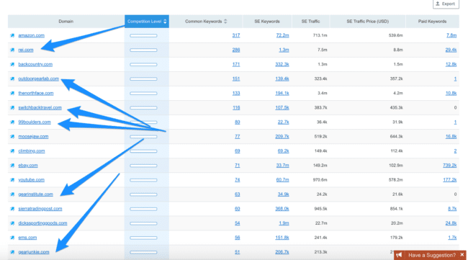Click competition level bar for rei.com

click(x=143, y=50)
